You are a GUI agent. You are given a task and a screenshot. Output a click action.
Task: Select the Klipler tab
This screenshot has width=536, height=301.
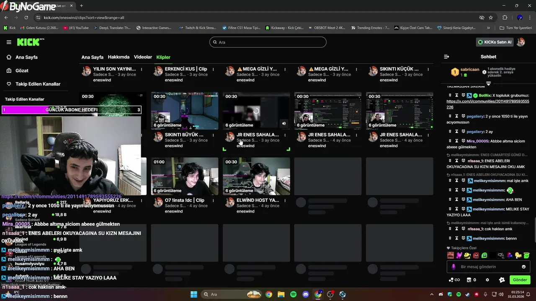(163, 57)
